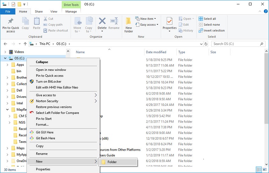The image size is (269, 173).
Task: Click the Up arrow navigation icon
Action: click(25, 44)
